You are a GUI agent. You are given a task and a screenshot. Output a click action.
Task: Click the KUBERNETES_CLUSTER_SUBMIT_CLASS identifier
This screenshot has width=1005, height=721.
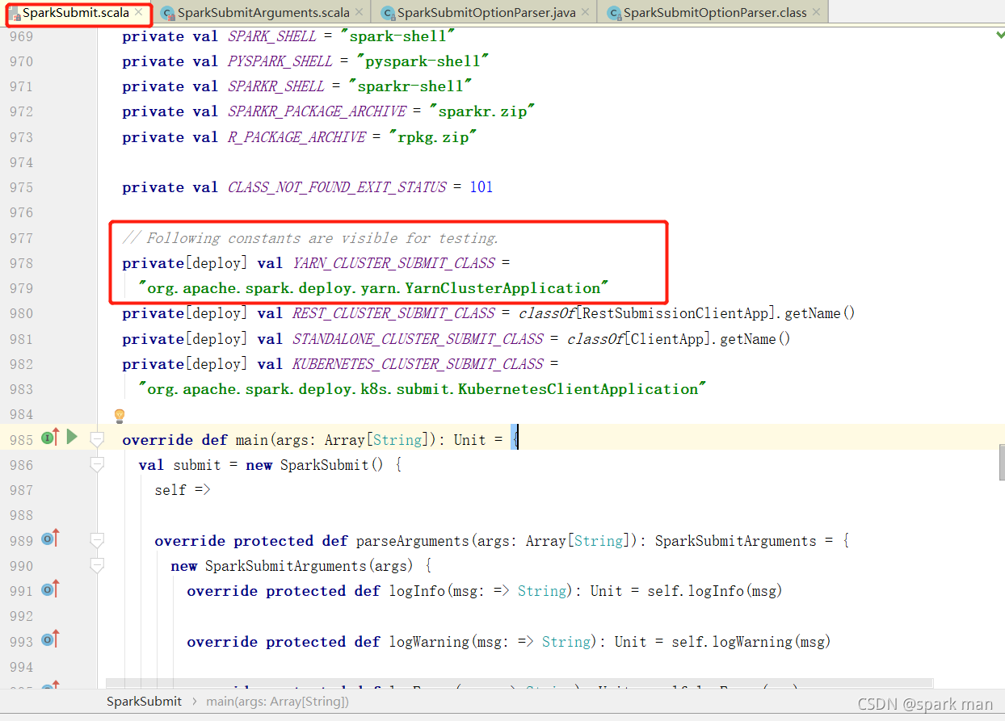[418, 364]
